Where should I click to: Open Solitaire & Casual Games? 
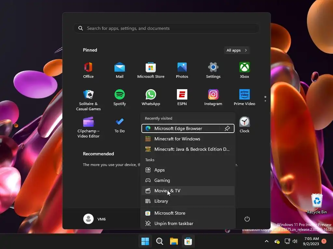88,100
